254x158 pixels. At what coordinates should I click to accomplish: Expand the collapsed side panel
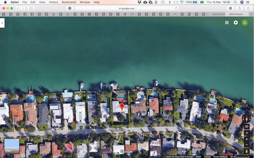[x=2, y=23]
